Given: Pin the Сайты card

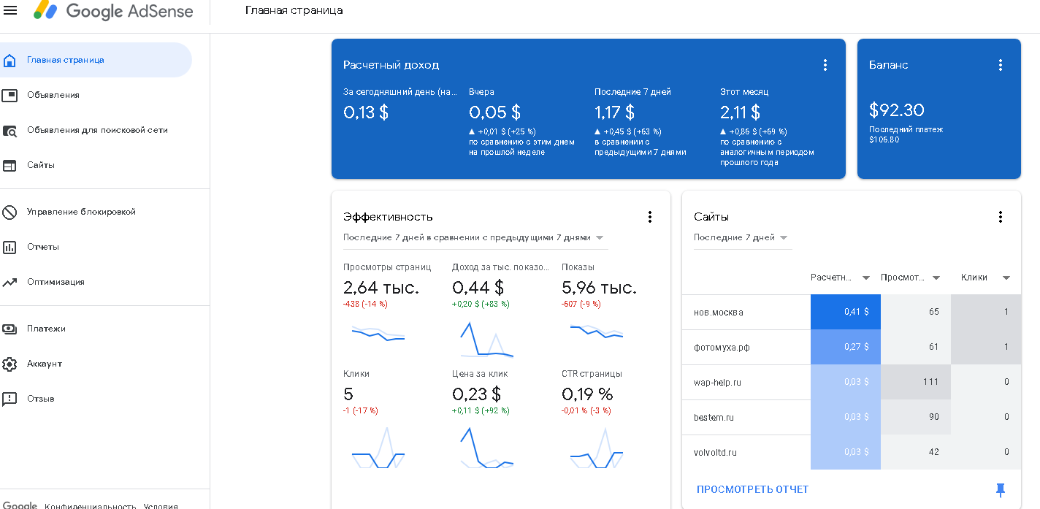Looking at the screenshot, I should point(1001,490).
